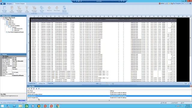192x108 pixels.
Task: Click the Run With panel horizontal scrollbar
Action: click(109, 100)
